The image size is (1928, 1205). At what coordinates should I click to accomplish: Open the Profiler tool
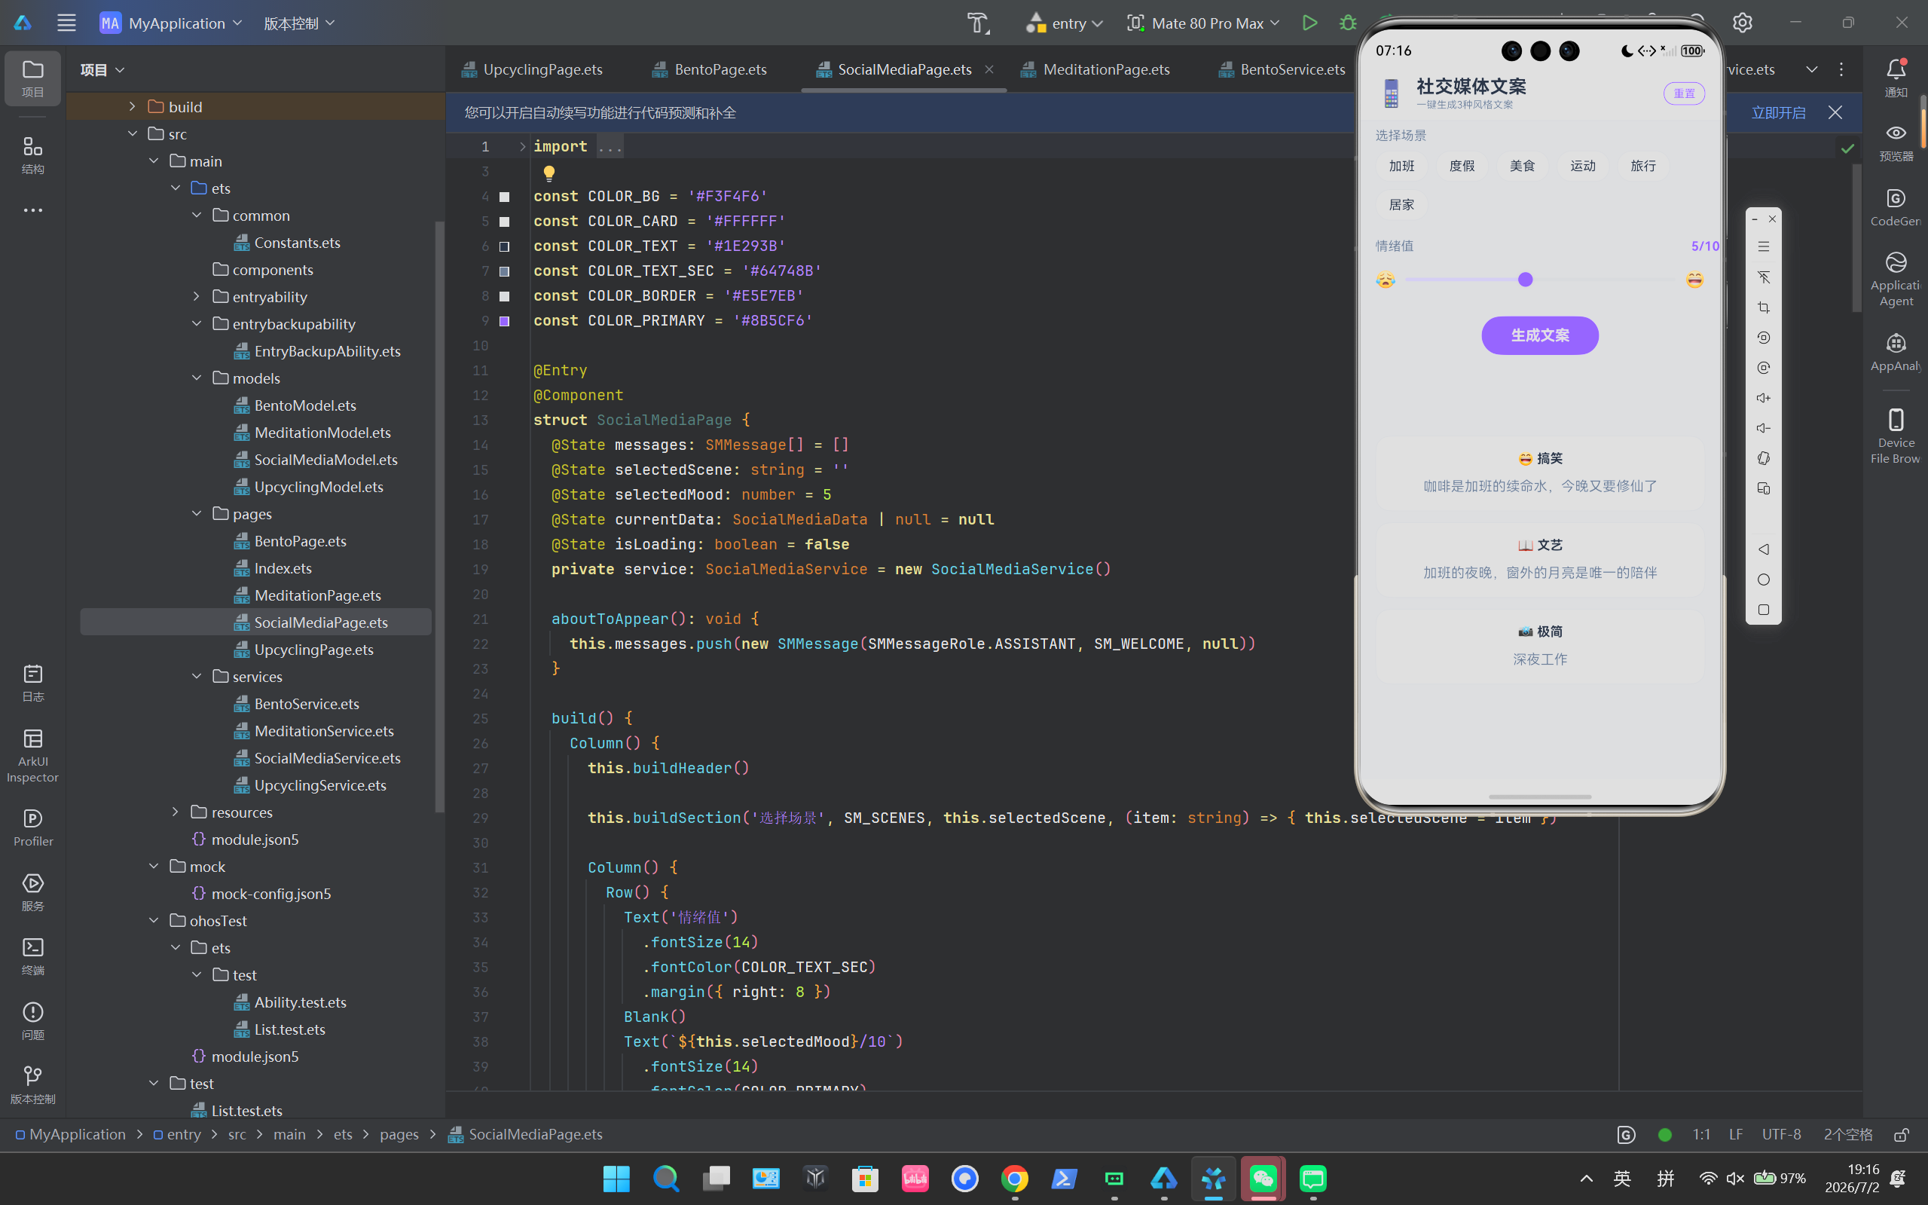tap(32, 827)
